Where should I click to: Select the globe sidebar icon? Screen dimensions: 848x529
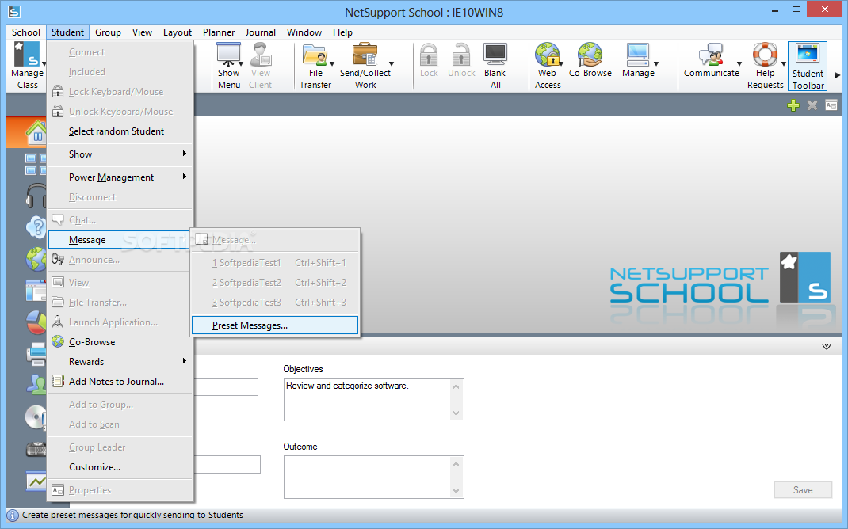tap(36, 259)
